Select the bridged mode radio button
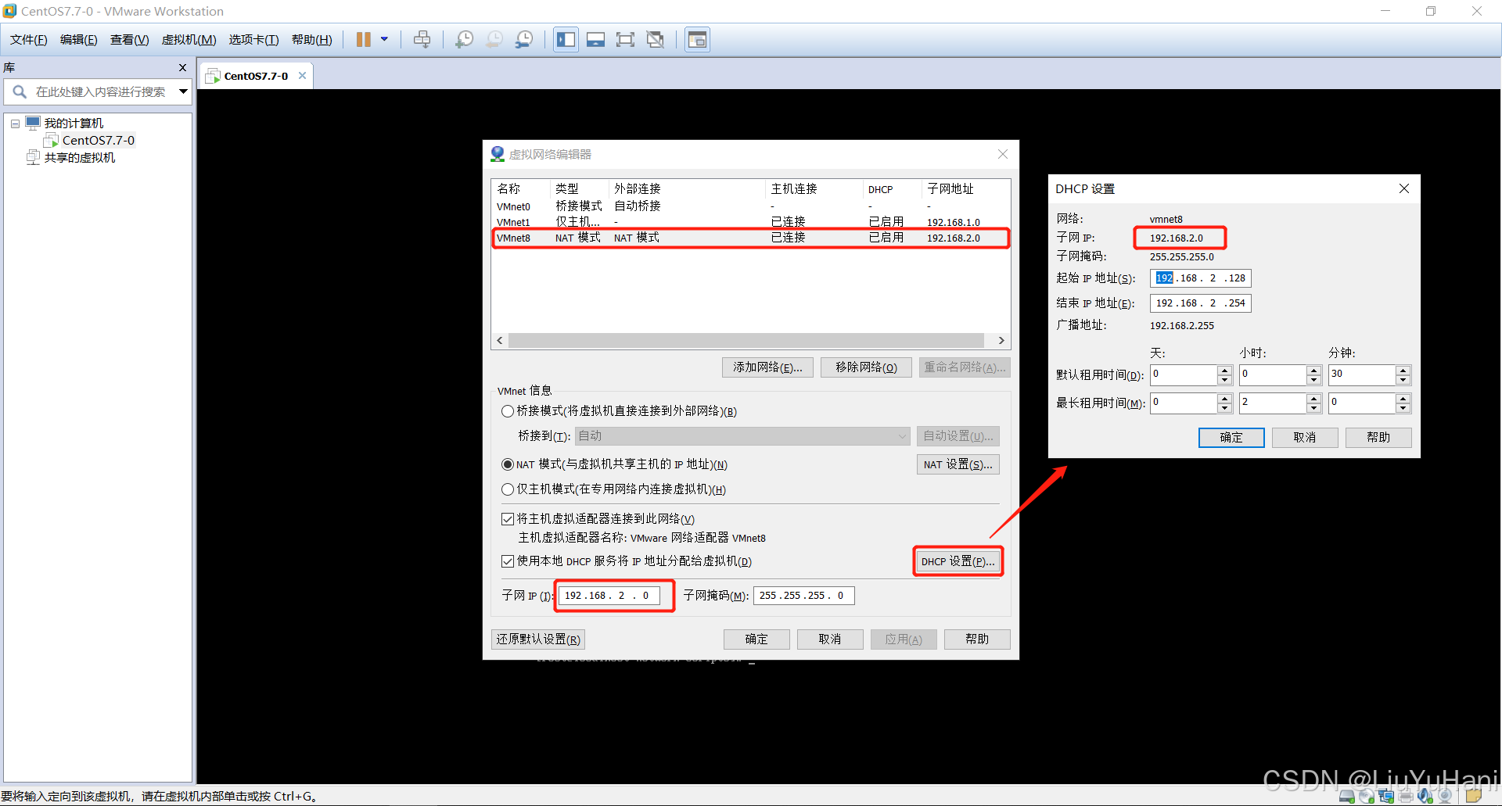Viewport: 1502px width, 806px height. coord(508,411)
